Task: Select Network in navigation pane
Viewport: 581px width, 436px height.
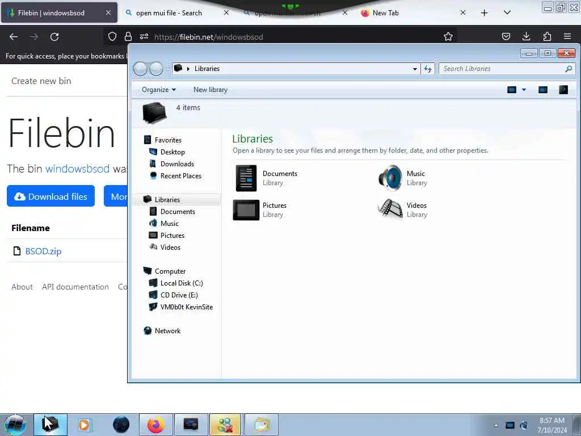Action: pos(167,331)
